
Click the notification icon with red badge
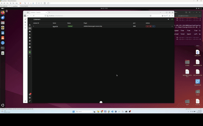[x=30, y=94]
